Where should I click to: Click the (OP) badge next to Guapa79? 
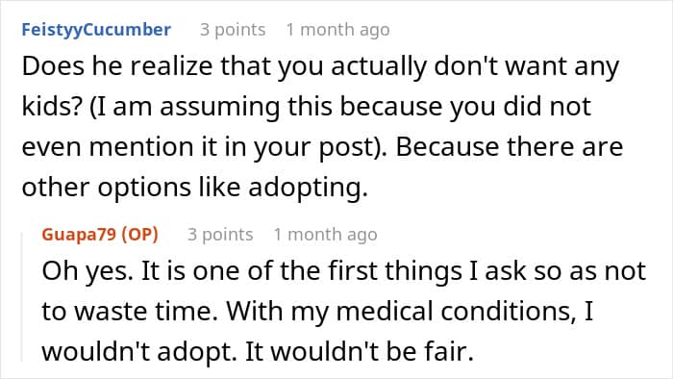click(140, 235)
